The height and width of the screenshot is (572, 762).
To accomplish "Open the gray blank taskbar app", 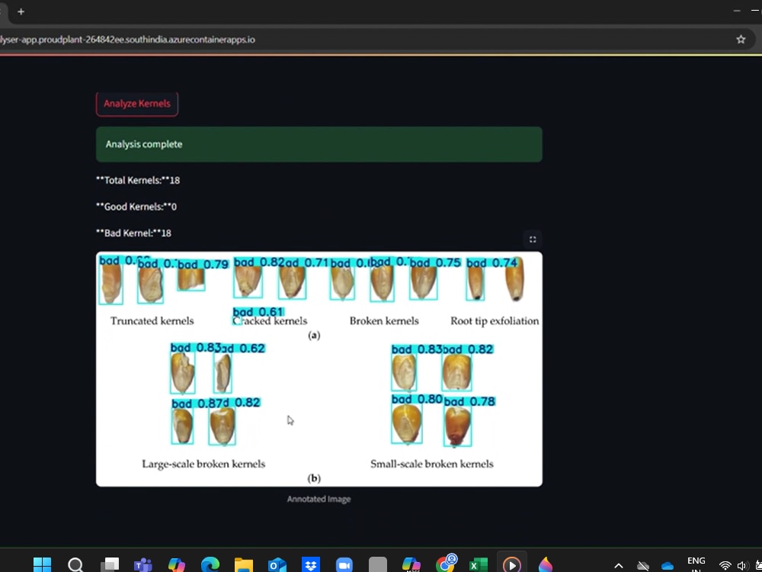I will click(x=378, y=565).
